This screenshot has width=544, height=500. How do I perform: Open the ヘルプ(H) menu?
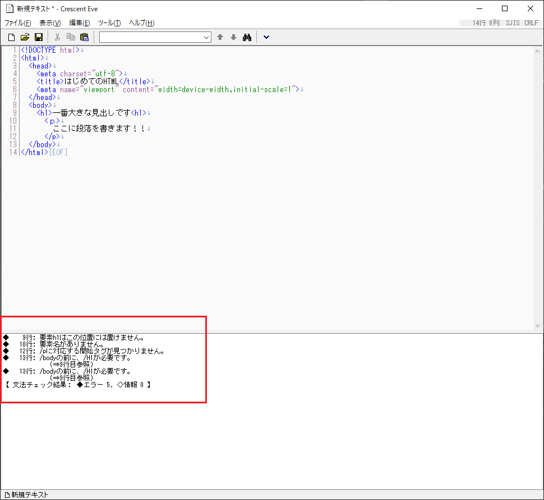click(x=141, y=23)
